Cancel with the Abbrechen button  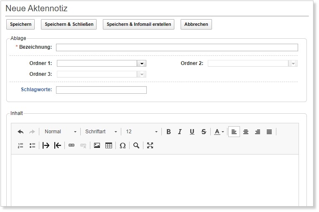[x=196, y=24]
